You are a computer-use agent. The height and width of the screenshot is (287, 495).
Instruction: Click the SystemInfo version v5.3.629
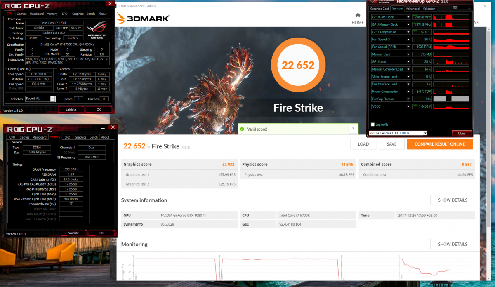click(x=168, y=224)
